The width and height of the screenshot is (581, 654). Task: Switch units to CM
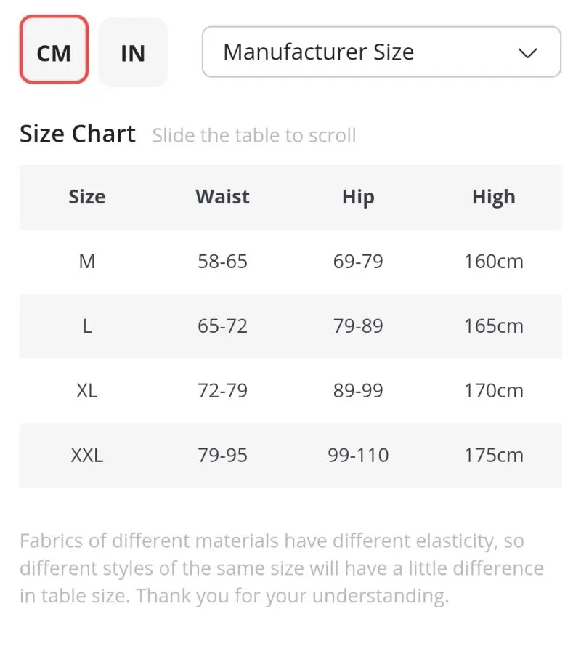tap(54, 51)
